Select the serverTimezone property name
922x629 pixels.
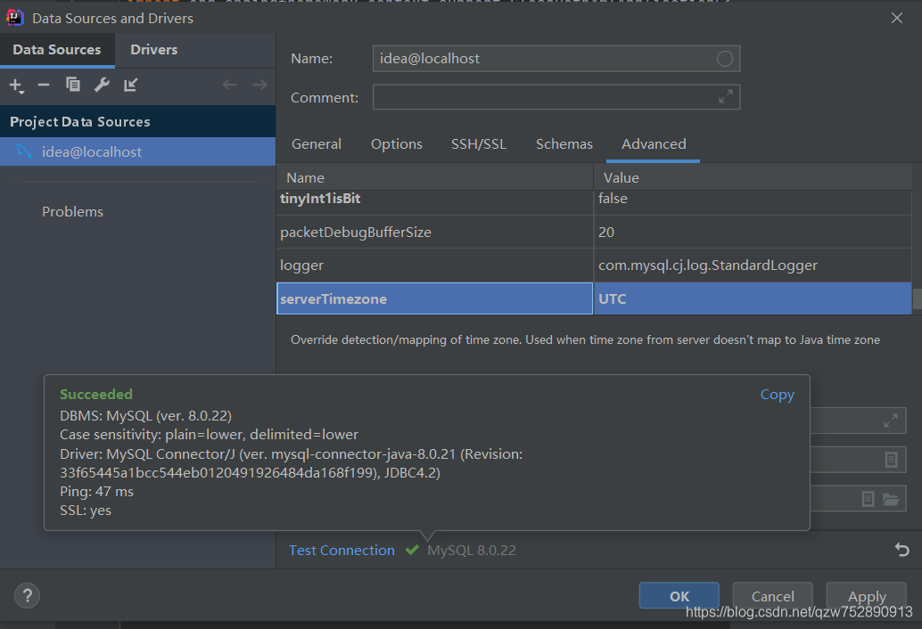tap(434, 299)
